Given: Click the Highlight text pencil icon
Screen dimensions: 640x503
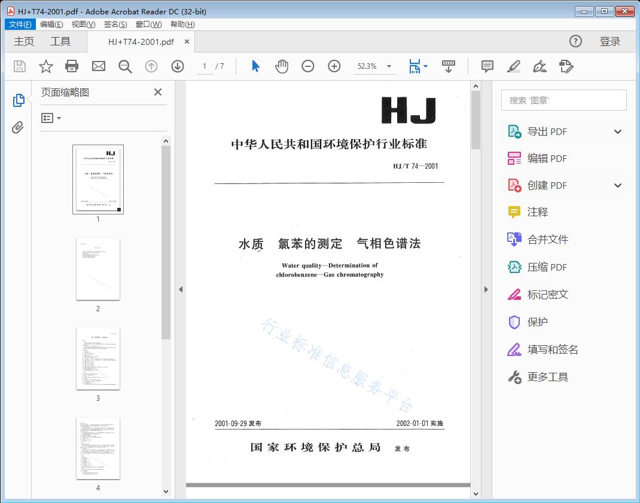Looking at the screenshot, I should pyautogui.click(x=514, y=66).
